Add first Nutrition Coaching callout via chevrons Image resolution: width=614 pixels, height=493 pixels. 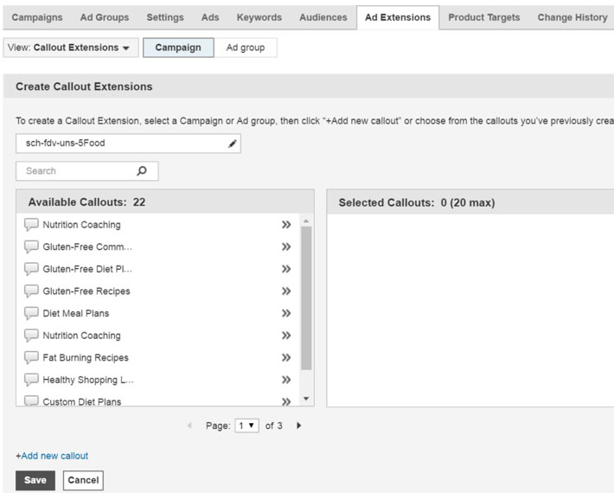click(286, 225)
